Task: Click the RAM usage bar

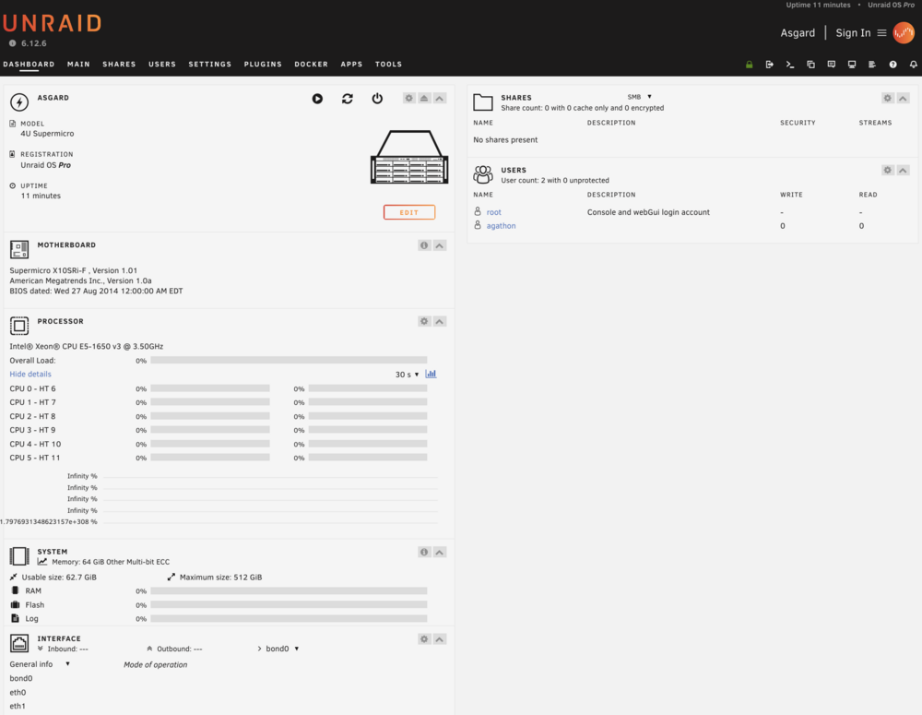Action: click(289, 590)
